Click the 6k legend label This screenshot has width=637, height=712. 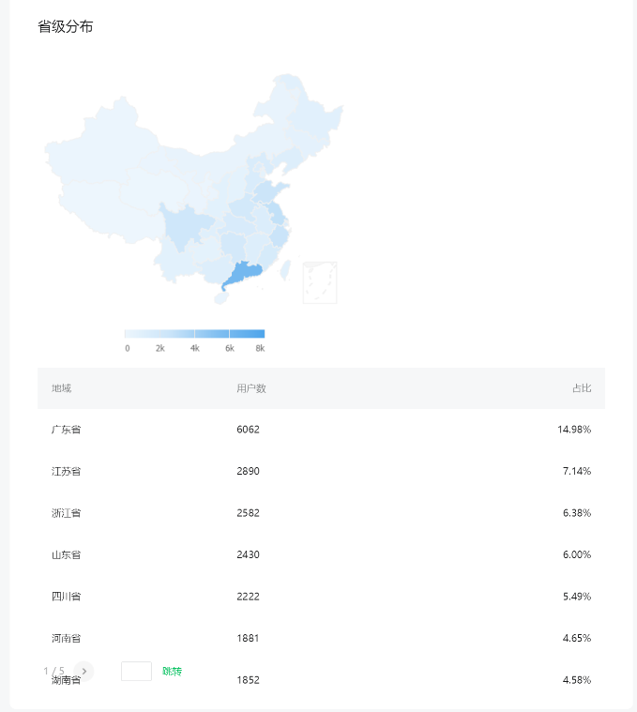[230, 348]
